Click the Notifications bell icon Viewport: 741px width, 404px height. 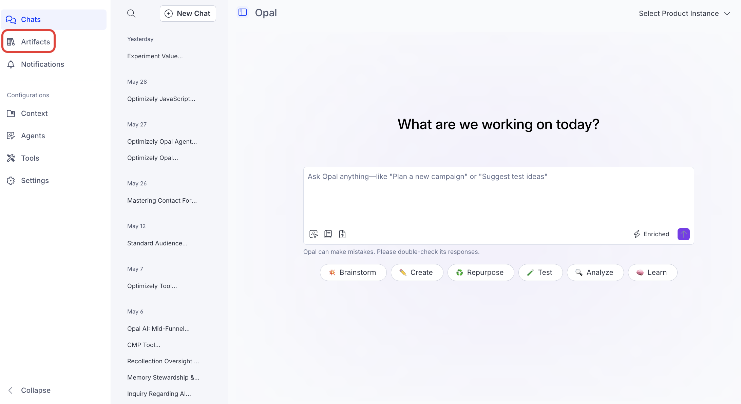11,64
